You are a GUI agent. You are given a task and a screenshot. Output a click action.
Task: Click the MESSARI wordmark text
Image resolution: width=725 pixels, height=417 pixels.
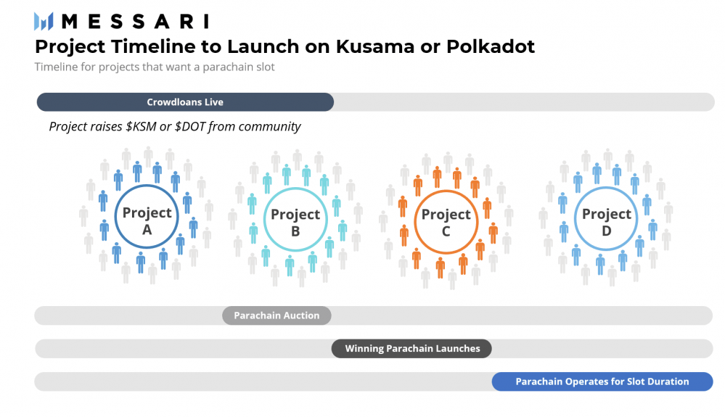point(136,21)
